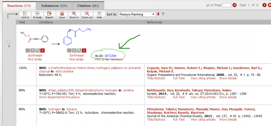Go to the page with the red arrow button
Viewport: 271px width, 126px height.
pyautogui.click(x=234, y=5)
